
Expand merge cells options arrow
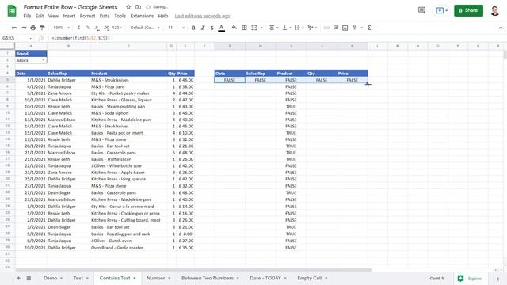click(x=261, y=28)
